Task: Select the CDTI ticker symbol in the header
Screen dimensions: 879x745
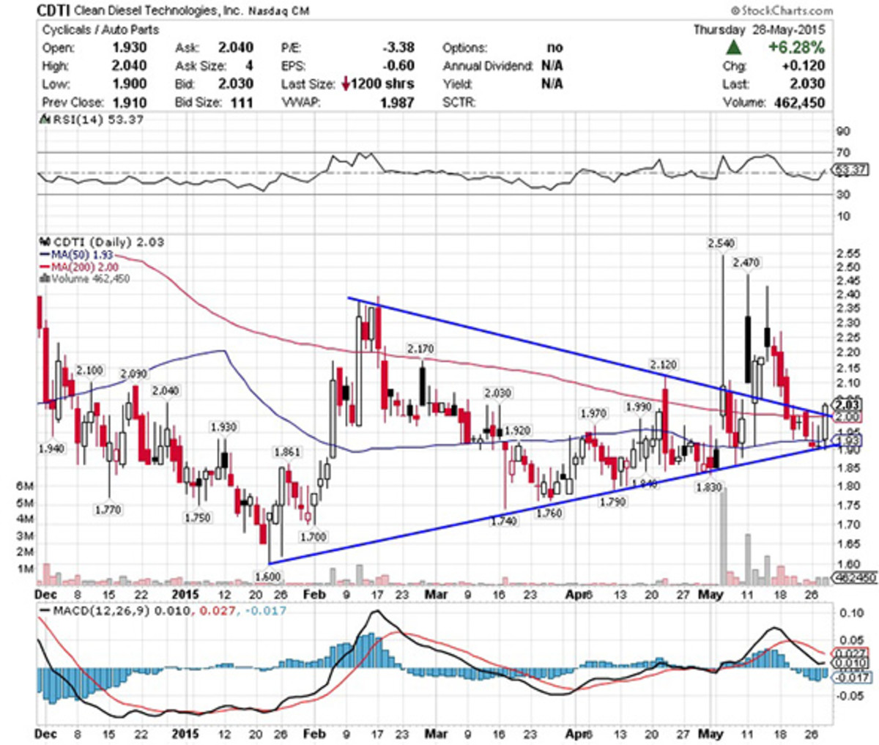Action: [53, 10]
